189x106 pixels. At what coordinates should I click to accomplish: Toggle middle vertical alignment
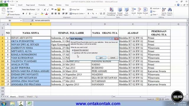click(56, 9)
